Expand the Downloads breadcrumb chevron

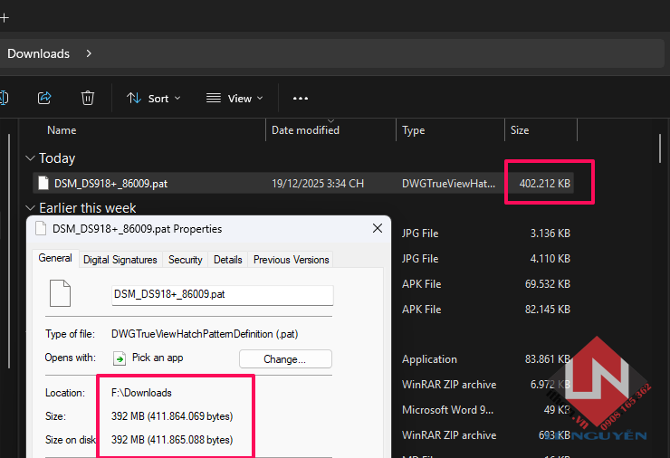88,53
